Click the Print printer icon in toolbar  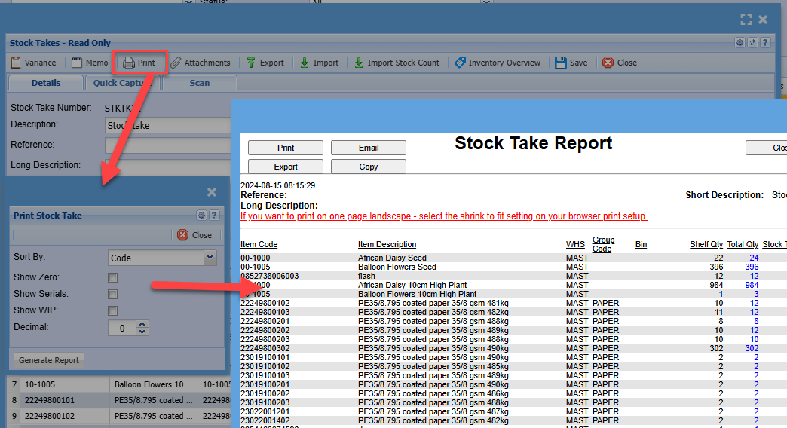point(129,63)
